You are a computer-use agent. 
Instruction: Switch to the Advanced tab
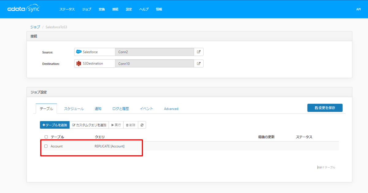pos(171,109)
